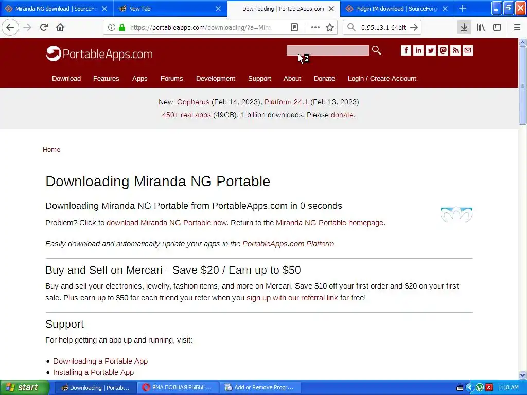Open the Forums menu item

click(x=171, y=79)
